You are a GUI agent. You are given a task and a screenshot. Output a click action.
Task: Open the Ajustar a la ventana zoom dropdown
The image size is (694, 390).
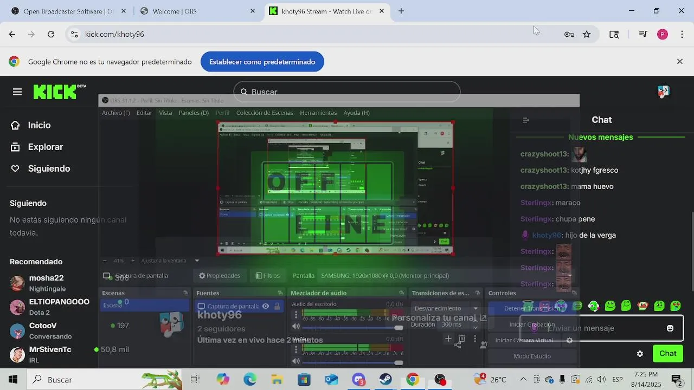point(171,261)
